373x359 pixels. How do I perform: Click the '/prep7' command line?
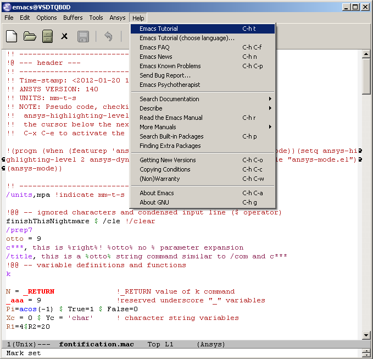click(x=19, y=230)
